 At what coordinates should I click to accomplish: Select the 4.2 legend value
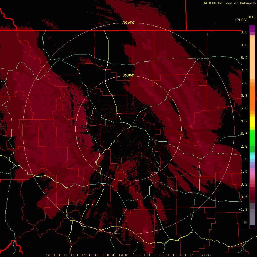[x=244, y=121]
